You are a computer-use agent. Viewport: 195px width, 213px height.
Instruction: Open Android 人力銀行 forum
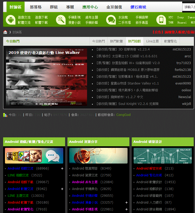[149, 203]
